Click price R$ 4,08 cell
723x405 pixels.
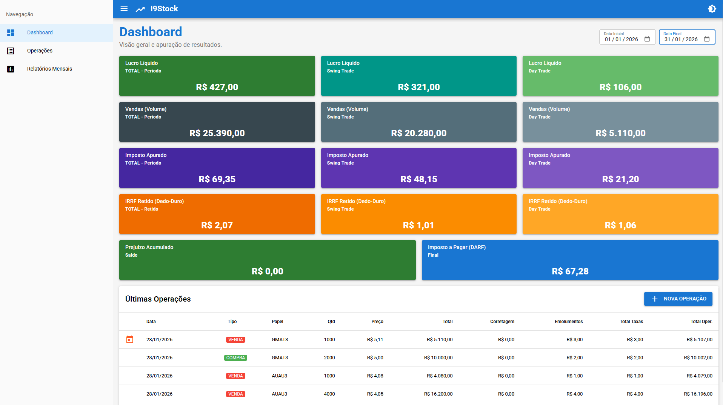pos(375,376)
